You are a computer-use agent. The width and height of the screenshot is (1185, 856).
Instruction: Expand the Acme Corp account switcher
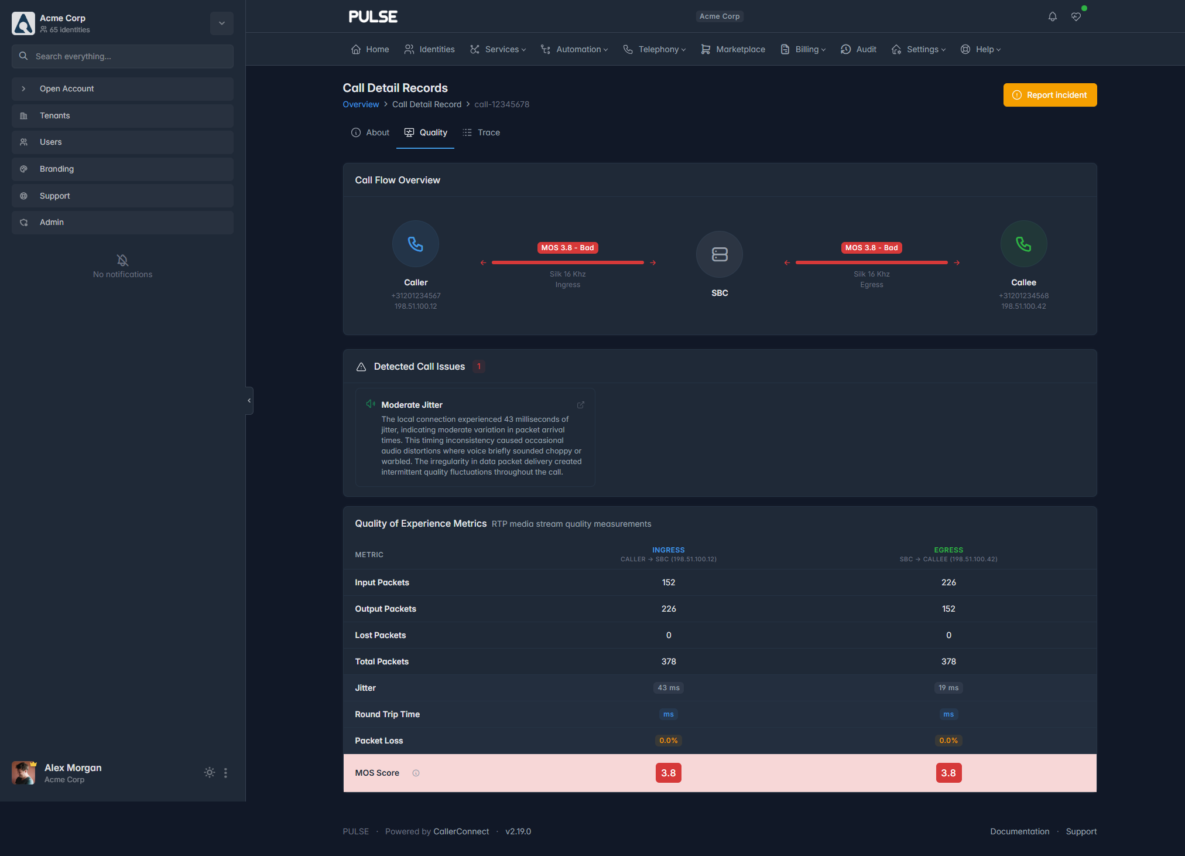(221, 23)
